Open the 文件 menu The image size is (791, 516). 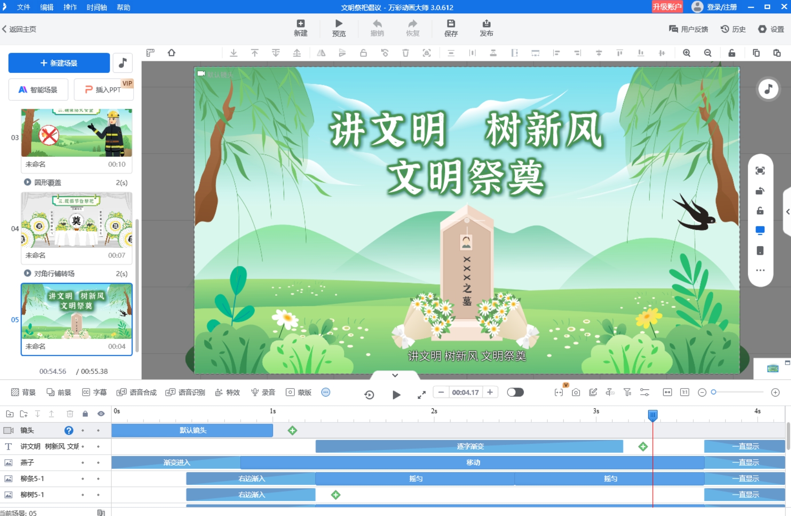pos(24,7)
